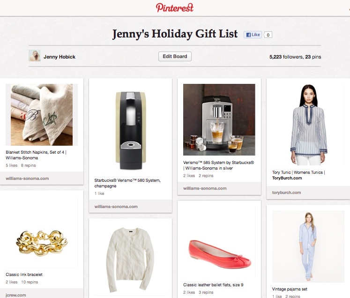The height and width of the screenshot is (298, 350).
Task: Click the Jenny Hobick name link
Action: point(60,57)
